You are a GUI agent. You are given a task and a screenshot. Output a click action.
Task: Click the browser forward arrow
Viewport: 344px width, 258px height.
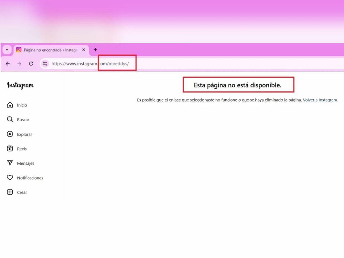19,64
